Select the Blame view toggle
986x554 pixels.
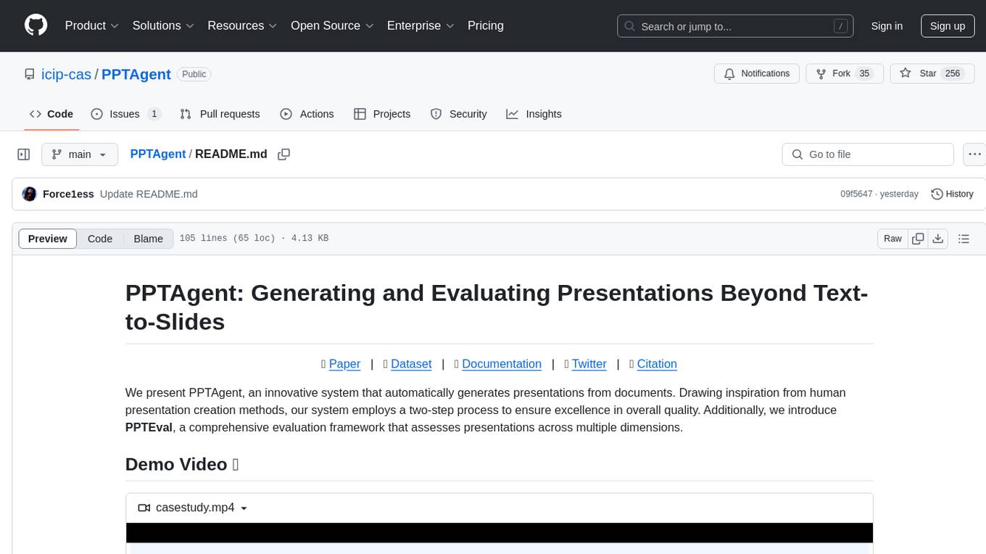pos(149,239)
